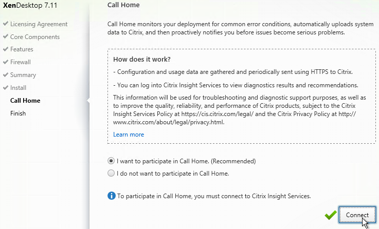Choose 'I do not want to participate' option
The image size is (379, 229).
pos(111,173)
